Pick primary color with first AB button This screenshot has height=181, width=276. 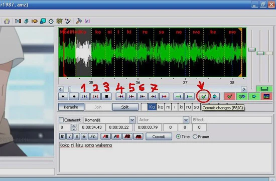[x=105, y=136]
